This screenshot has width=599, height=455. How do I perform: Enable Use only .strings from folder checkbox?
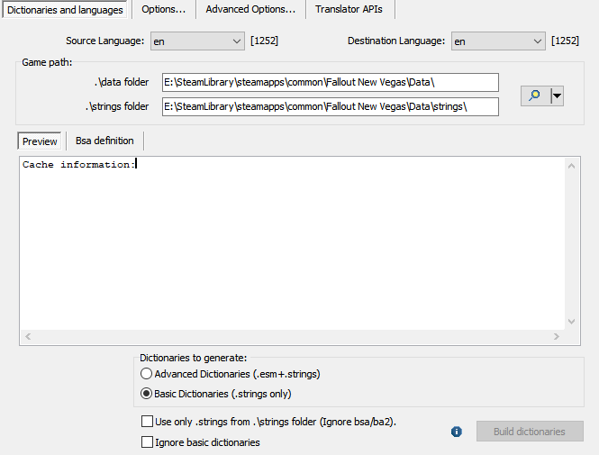[x=148, y=422]
